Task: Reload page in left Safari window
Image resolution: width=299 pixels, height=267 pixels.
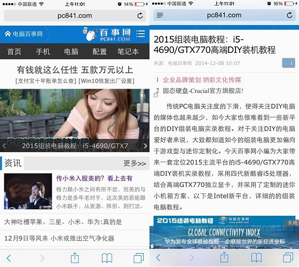Action: [x=140, y=15]
